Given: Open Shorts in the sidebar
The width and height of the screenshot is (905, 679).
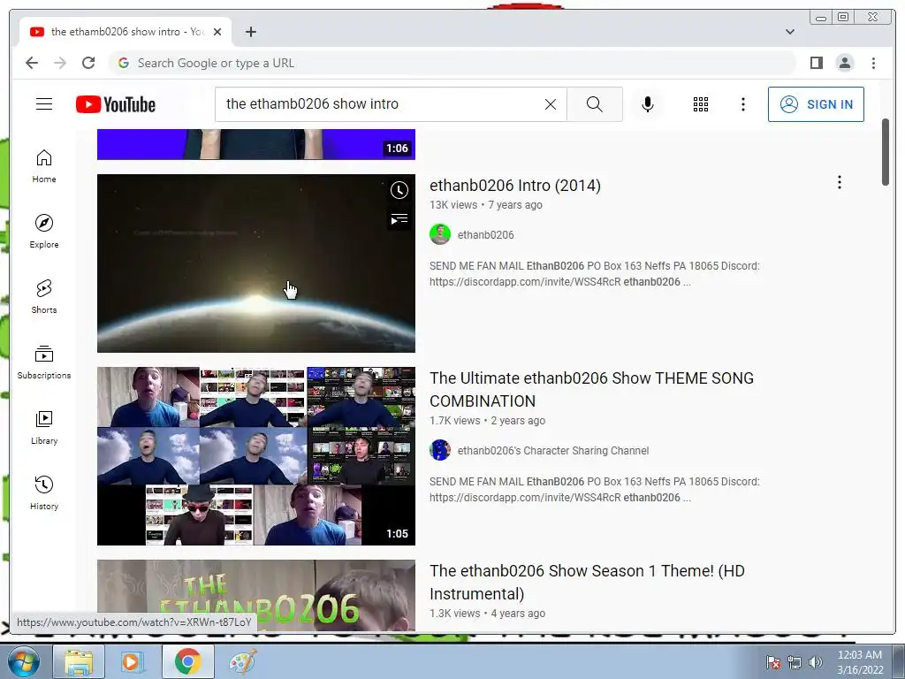Looking at the screenshot, I should [44, 297].
